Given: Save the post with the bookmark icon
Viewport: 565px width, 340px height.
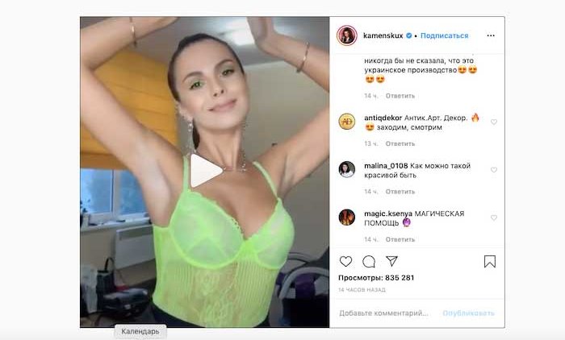Looking at the screenshot, I should (x=490, y=262).
